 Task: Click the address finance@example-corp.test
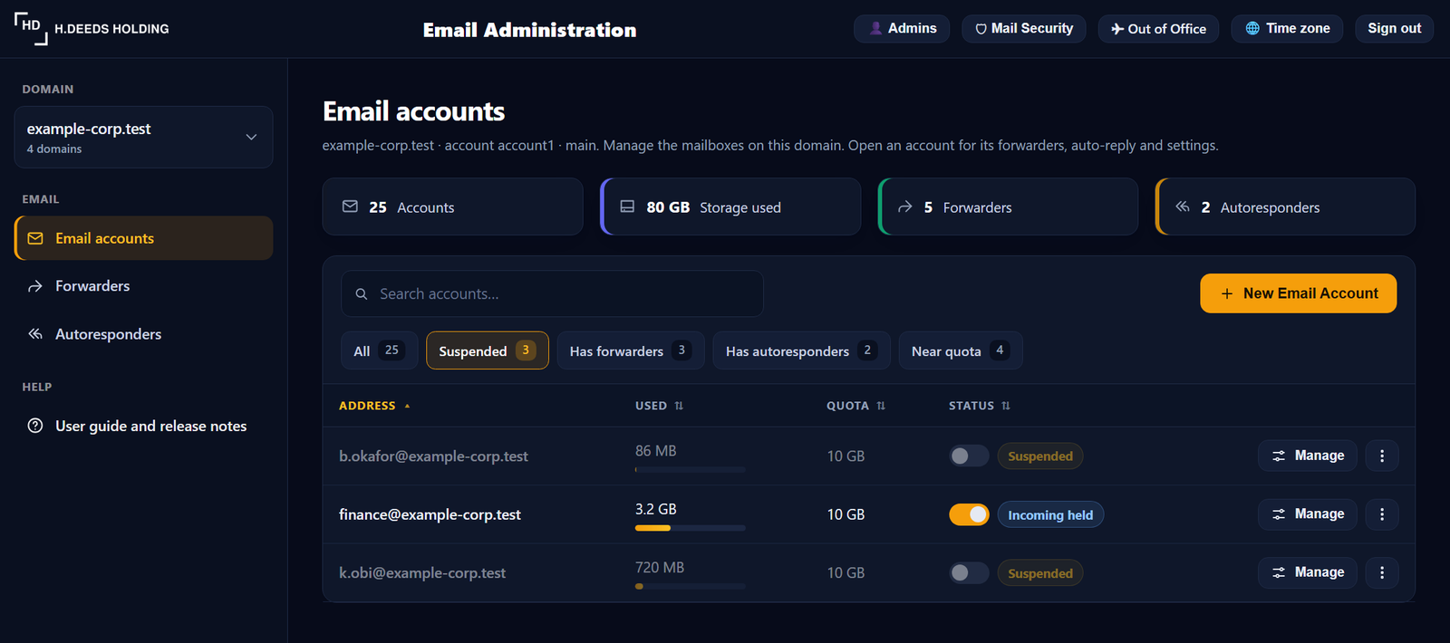point(430,514)
